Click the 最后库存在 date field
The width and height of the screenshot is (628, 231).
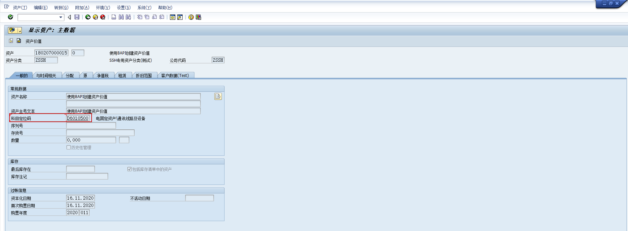(x=80, y=169)
